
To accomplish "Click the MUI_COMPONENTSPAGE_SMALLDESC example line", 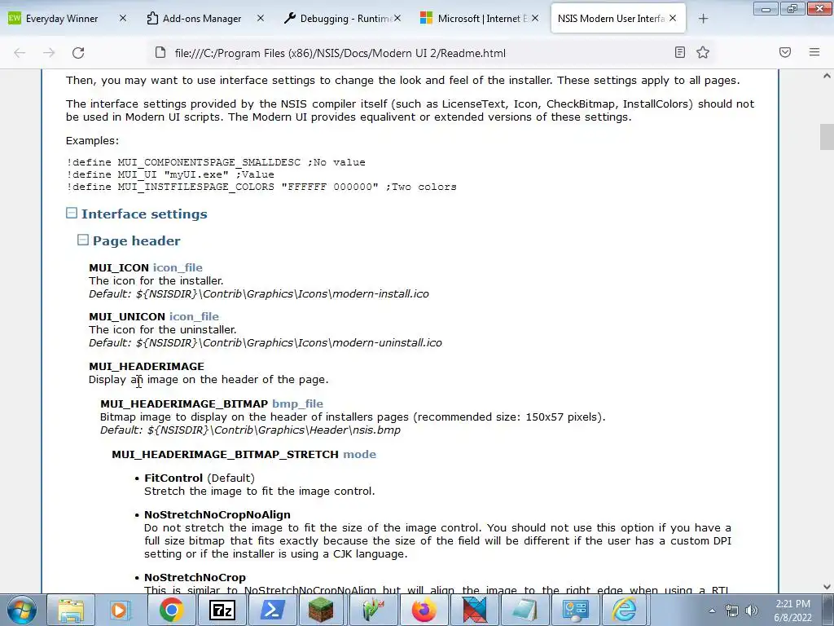I will pyautogui.click(x=216, y=162).
